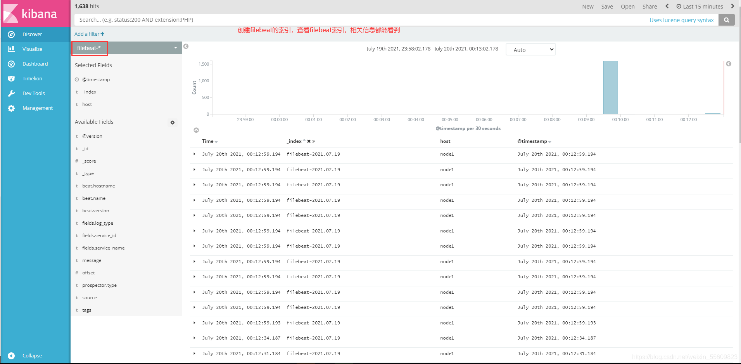Expand first row 00:12:59.194 document
741x364 pixels.
[194, 154]
